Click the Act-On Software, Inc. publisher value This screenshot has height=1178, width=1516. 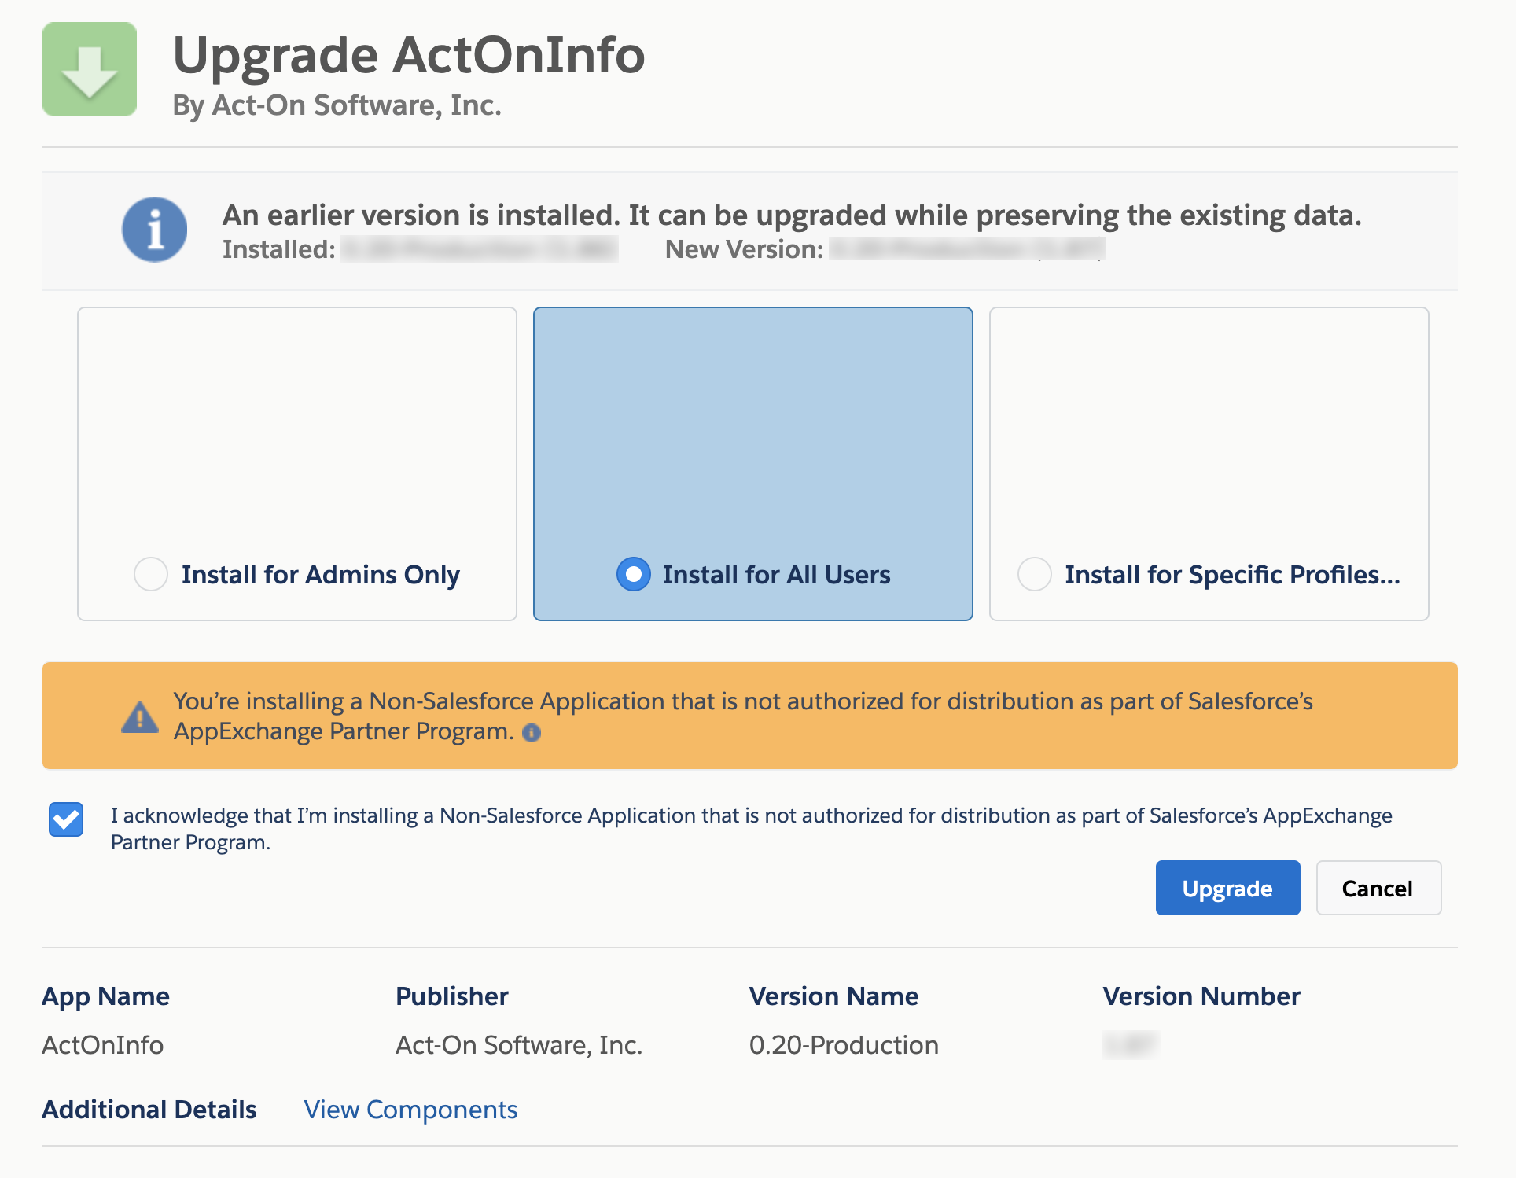(519, 1045)
